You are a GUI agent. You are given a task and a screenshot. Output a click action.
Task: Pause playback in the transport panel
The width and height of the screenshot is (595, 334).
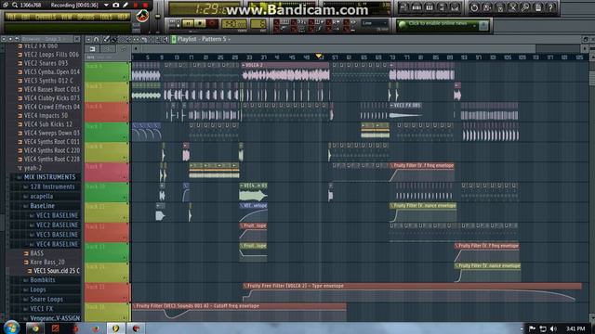pyautogui.click(x=188, y=23)
